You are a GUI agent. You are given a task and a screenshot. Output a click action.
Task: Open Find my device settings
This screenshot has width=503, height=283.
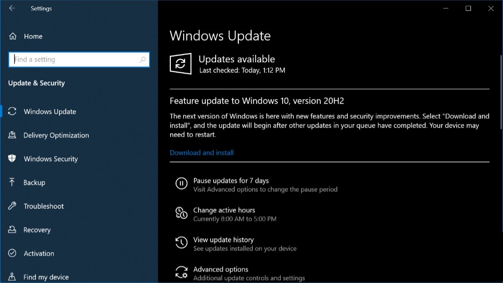point(46,277)
